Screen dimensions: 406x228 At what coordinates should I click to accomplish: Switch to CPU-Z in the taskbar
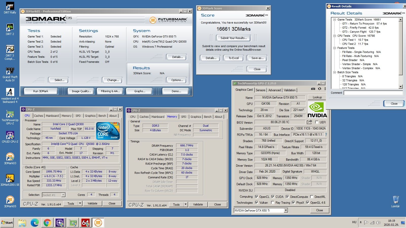(60, 223)
